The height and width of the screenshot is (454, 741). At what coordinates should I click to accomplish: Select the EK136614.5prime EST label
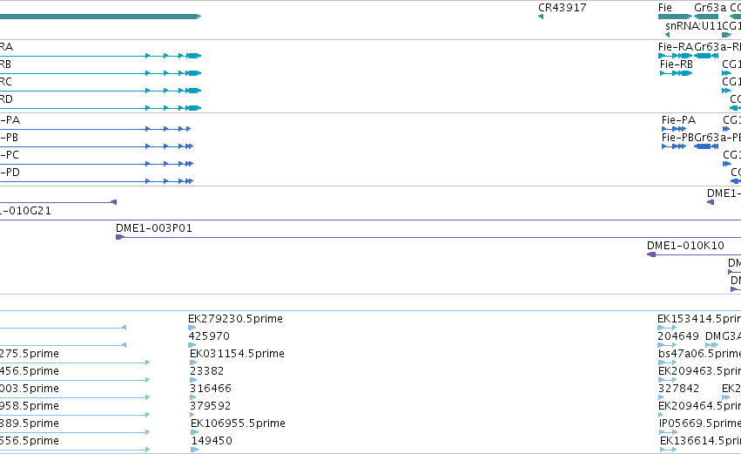[x=700, y=441]
